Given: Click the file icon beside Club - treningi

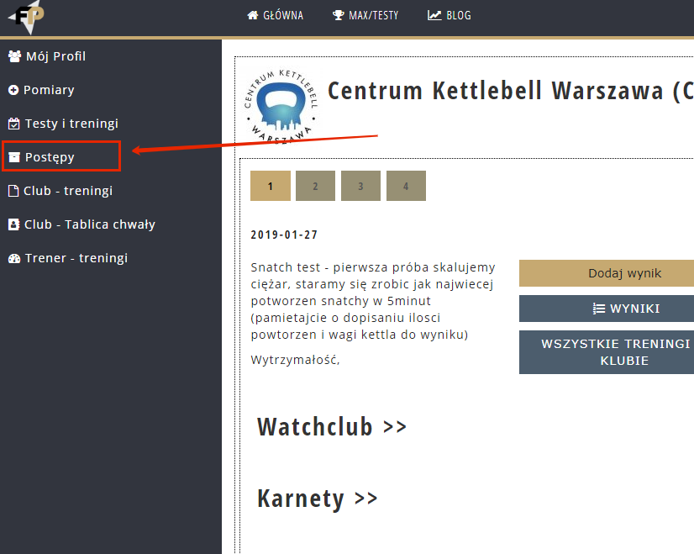Looking at the screenshot, I should (13, 191).
